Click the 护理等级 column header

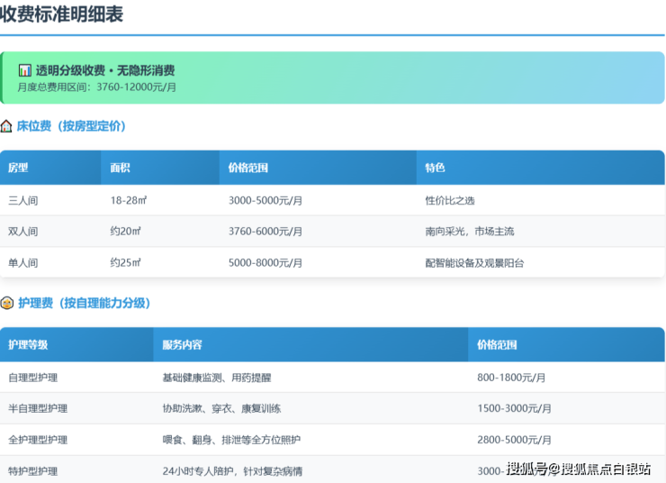coord(28,344)
